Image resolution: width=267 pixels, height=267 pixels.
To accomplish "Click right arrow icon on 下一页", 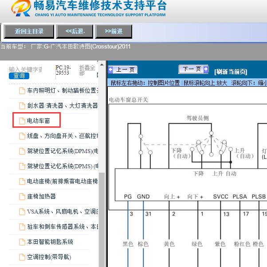I will 206,69.
